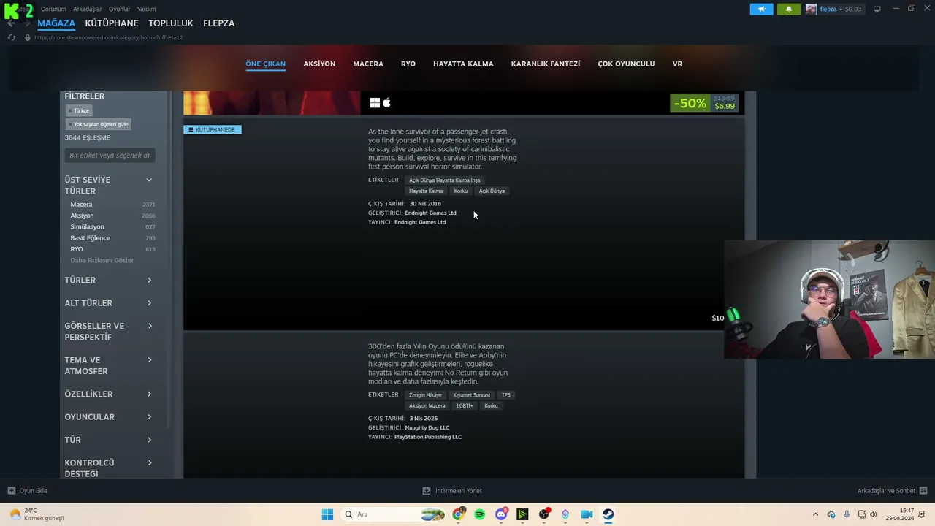Click the Apple platform icon on the game
The image size is (935, 526).
[x=386, y=103]
